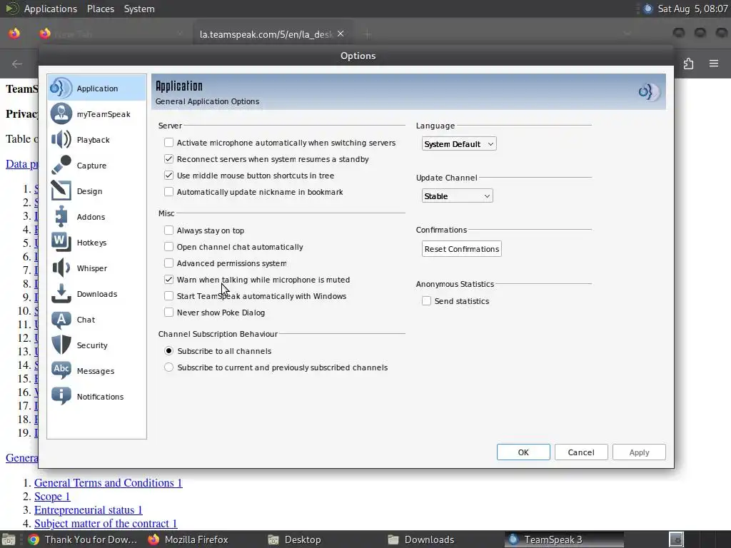731x548 pixels.
Task: Click the Options dialog title bar
Action: point(358,56)
